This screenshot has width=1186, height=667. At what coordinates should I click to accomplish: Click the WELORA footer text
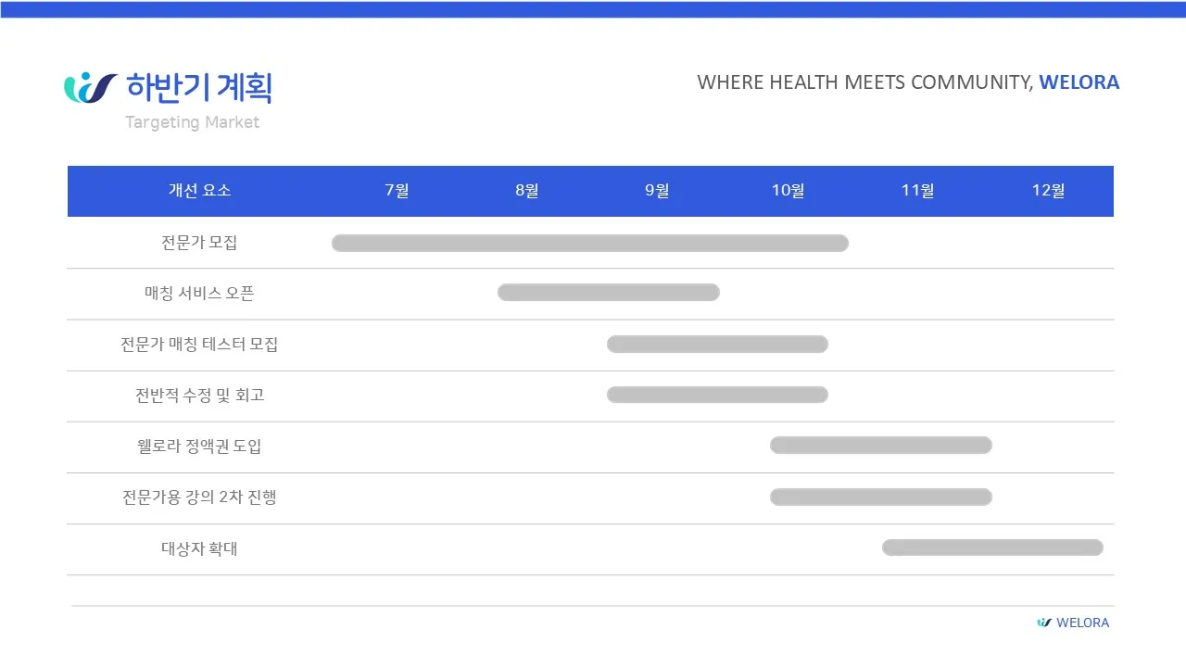pos(1082,623)
